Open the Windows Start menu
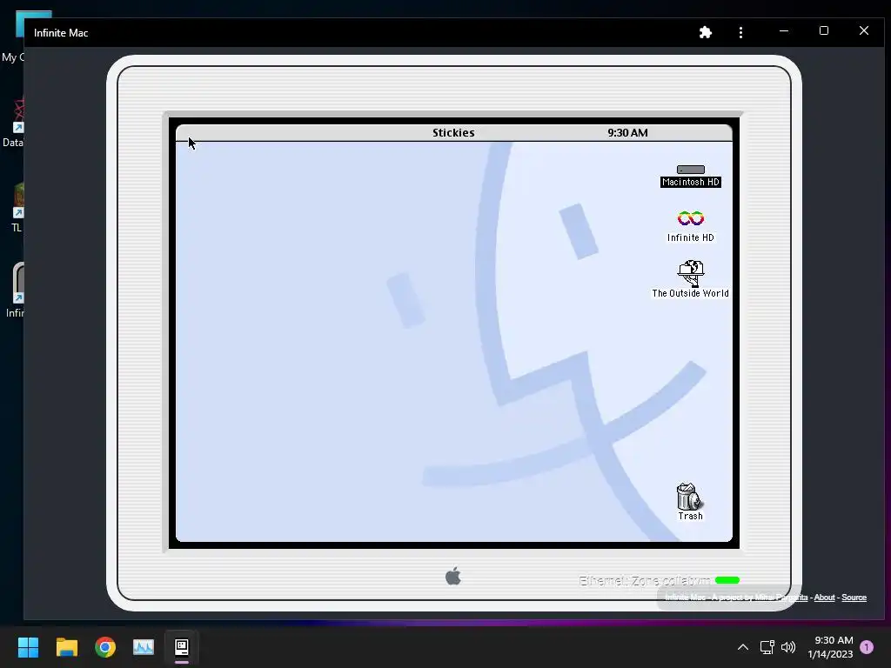 pos(28,647)
